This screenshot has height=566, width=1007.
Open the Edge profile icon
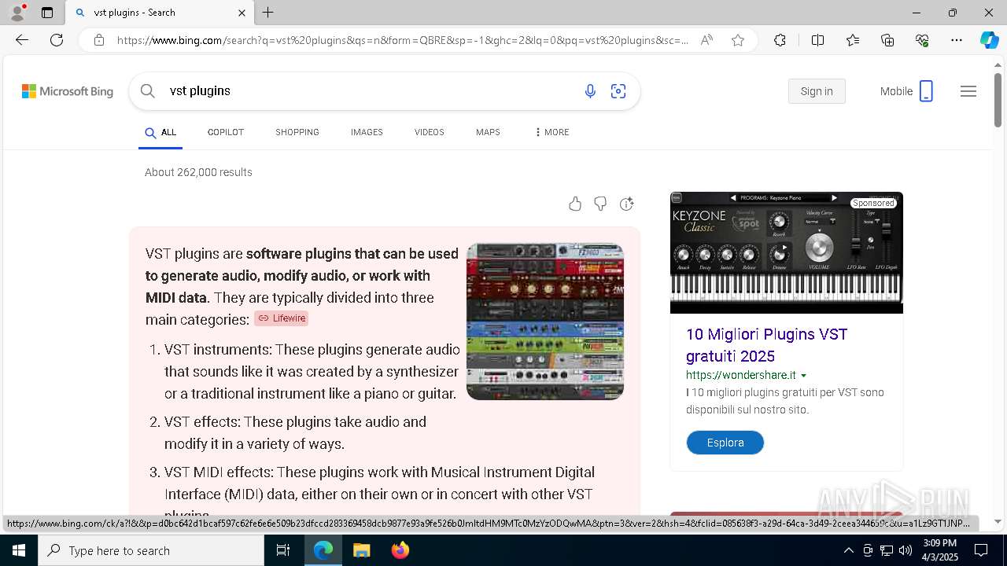point(17,13)
